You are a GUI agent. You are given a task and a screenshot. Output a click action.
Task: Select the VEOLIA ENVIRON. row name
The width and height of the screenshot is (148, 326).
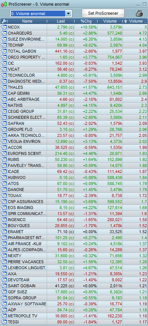pyautogui.click(x=24, y=142)
